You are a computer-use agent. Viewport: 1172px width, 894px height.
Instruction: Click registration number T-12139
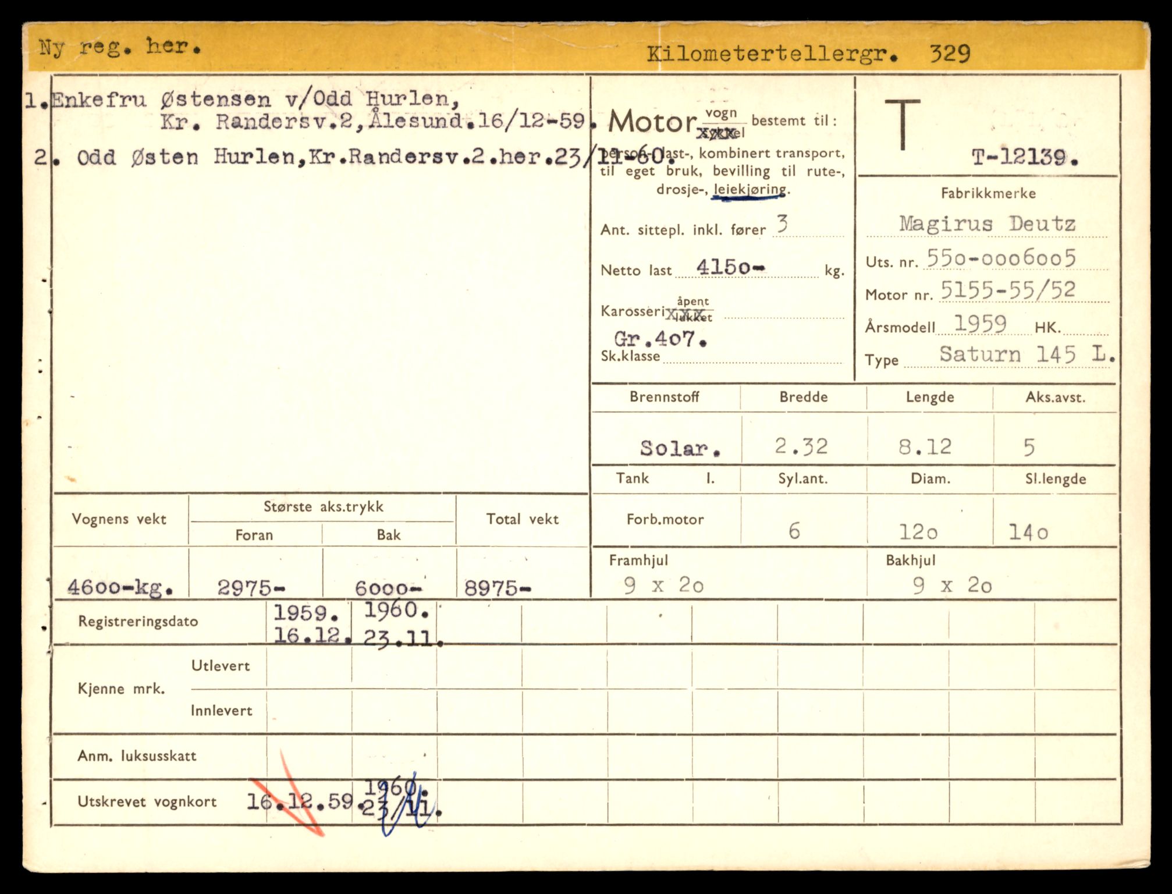[1024, 157]
